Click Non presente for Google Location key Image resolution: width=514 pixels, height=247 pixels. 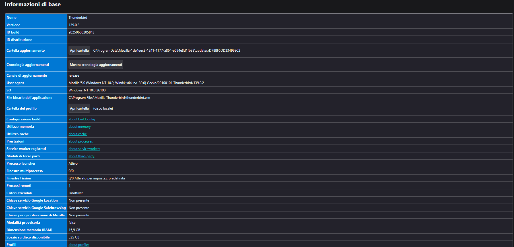click(x=79, y=200)
